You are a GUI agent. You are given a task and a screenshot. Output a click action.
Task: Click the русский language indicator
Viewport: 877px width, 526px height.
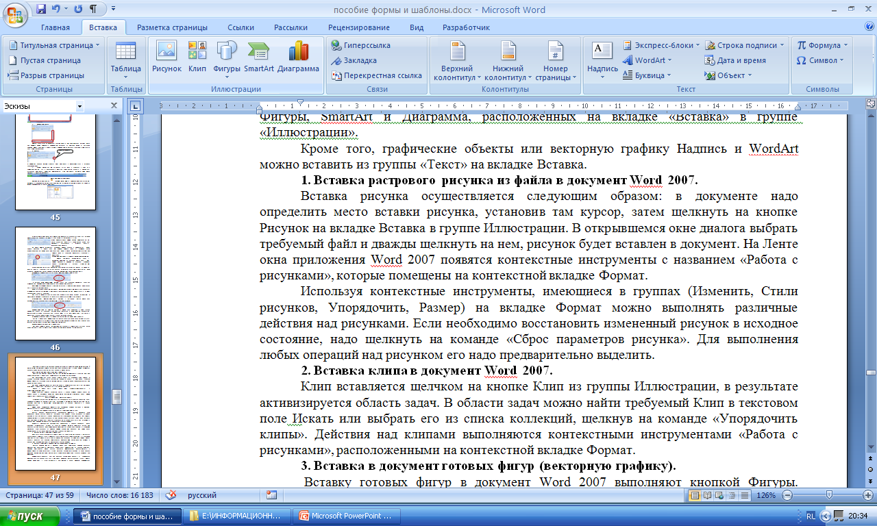202,495
